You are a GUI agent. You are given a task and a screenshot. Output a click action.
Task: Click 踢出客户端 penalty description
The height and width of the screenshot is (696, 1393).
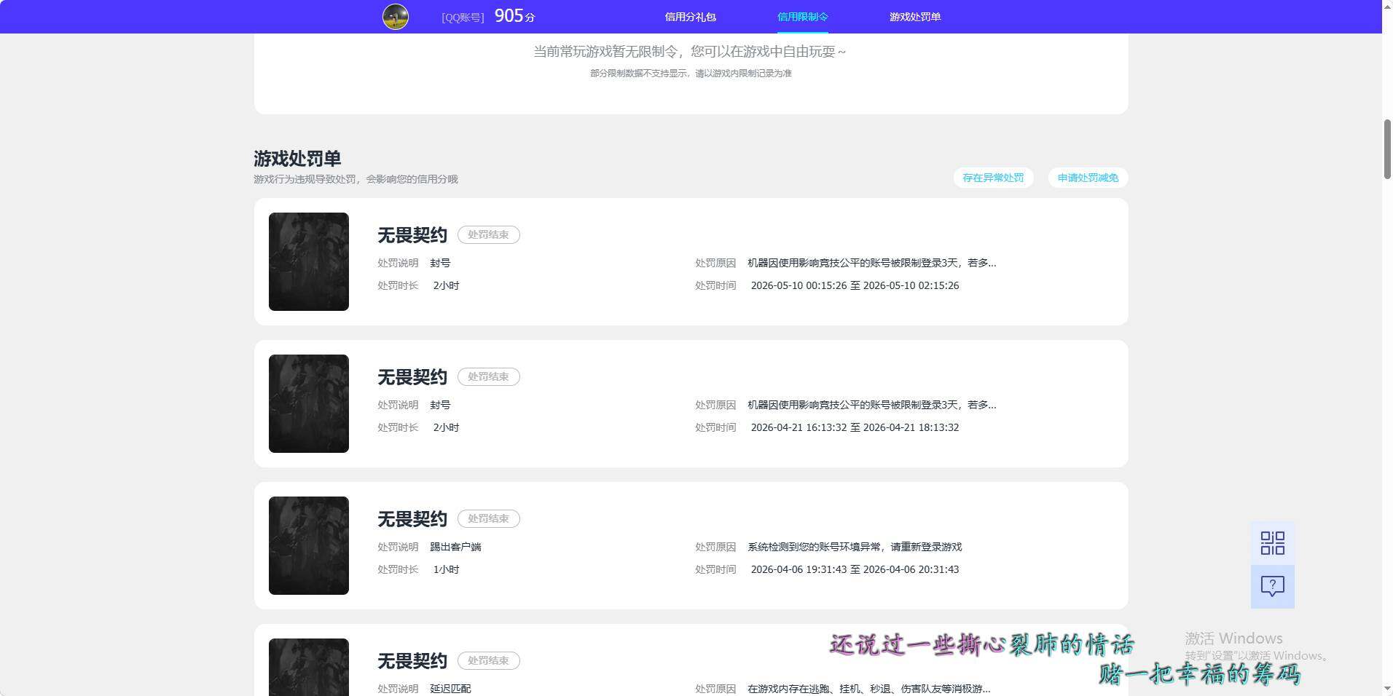click(455, 547)
